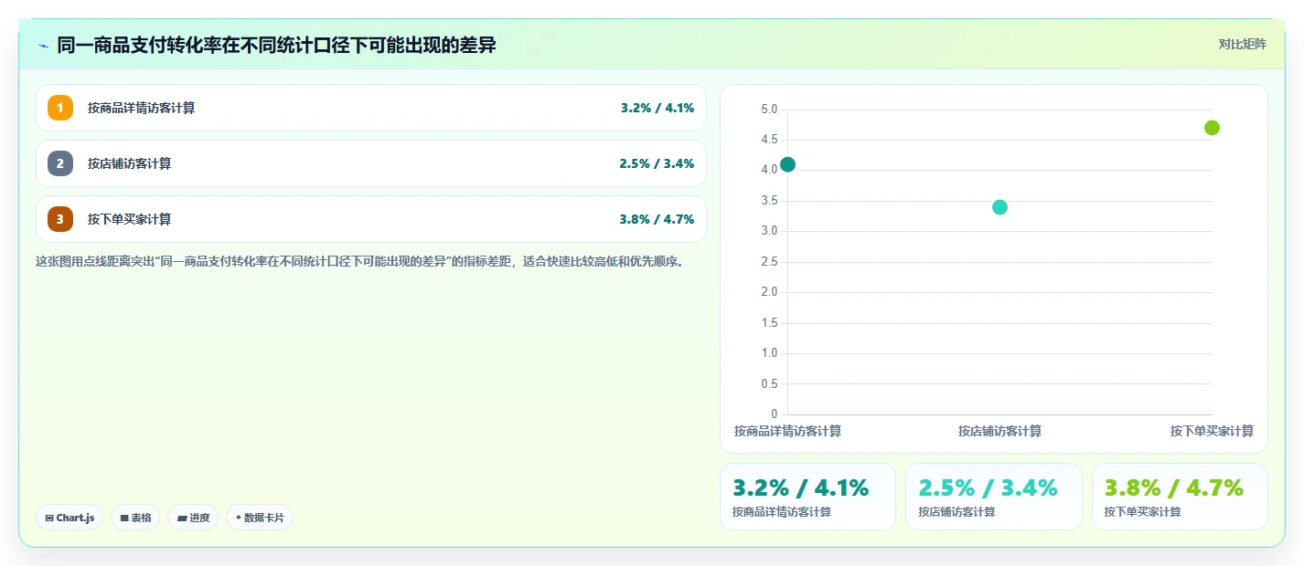Image resolution: width=1304 pixels, height=566 pixels.
Task: Click the x-axis label 按下单买家计算
Action: click(1212, 431)
